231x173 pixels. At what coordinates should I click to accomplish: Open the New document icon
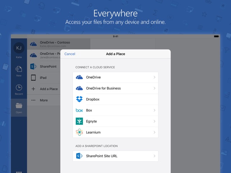point(19,69)
